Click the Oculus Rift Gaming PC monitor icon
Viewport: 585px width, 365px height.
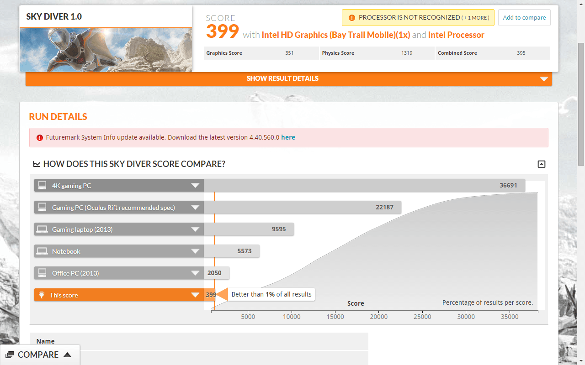coord(42,207)
